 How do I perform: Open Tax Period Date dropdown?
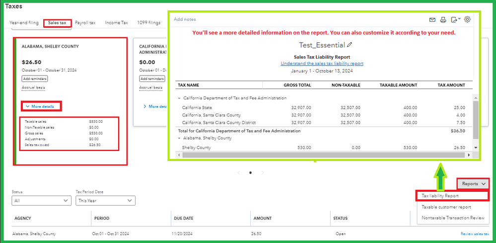[105, 201]
